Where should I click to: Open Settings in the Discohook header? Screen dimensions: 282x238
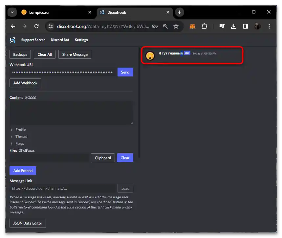pyautogui.click(x=81, y=40)
